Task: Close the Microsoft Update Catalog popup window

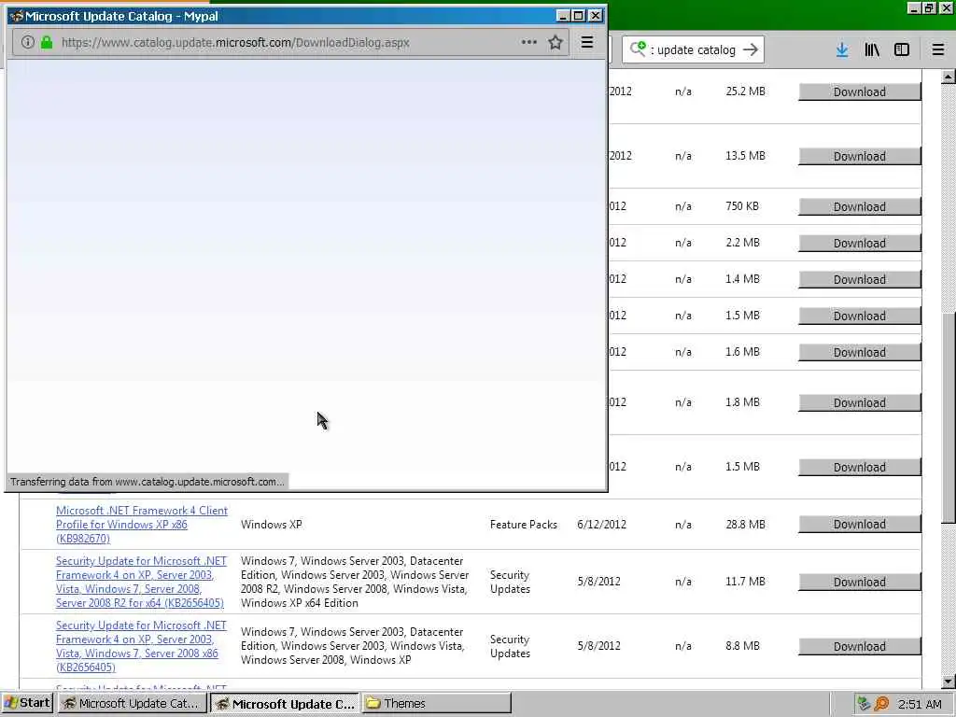Action: click(596, 15)
